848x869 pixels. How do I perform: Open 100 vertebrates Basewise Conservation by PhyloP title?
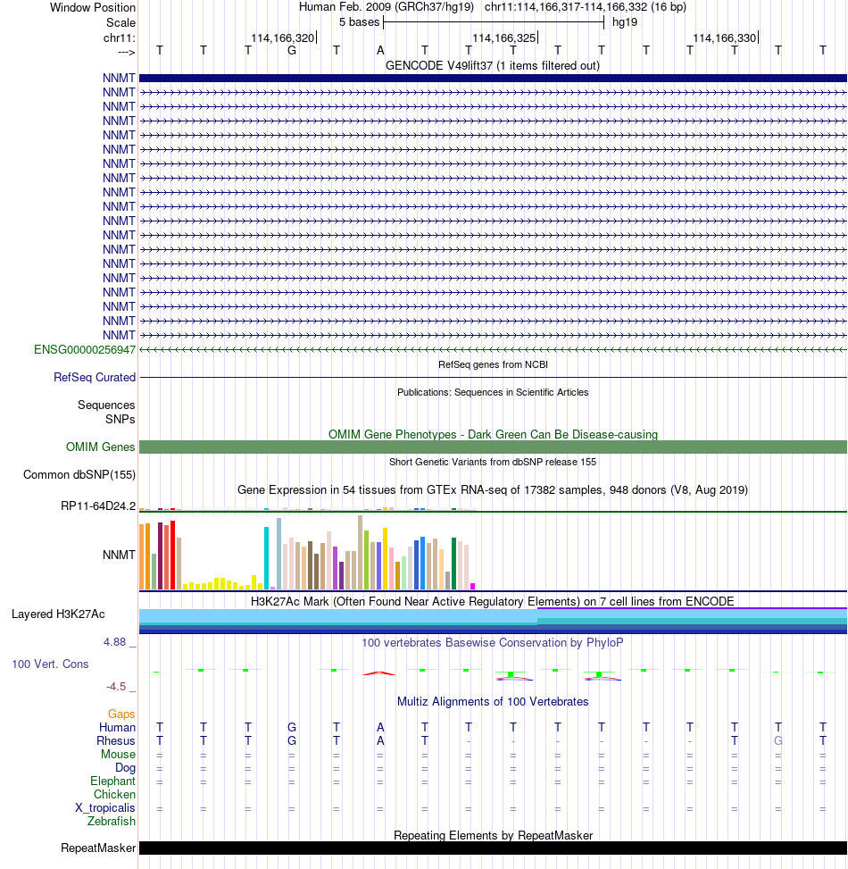(x=493, y=643)
